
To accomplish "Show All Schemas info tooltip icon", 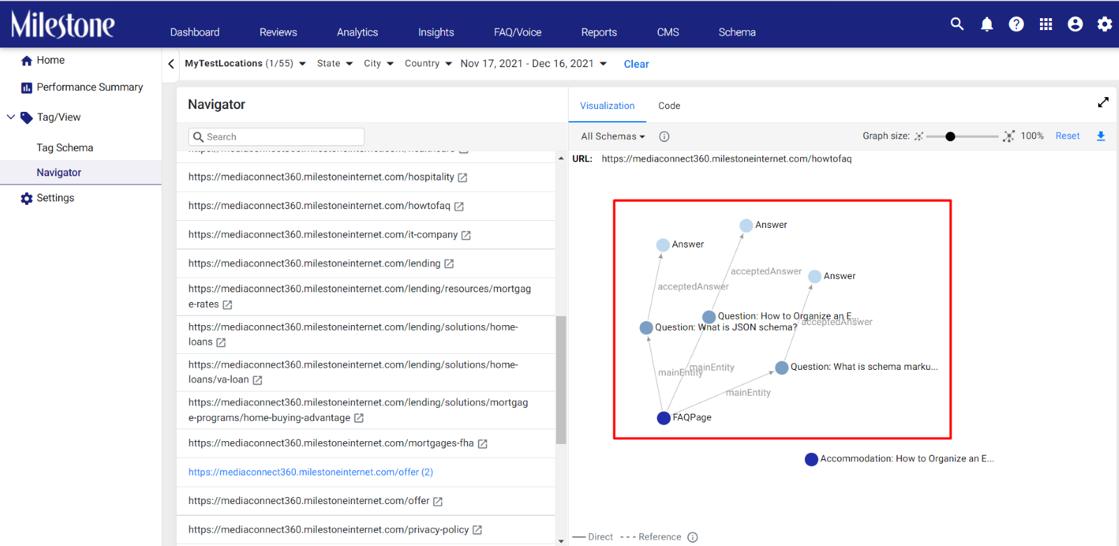I will [x=664, y=136].
